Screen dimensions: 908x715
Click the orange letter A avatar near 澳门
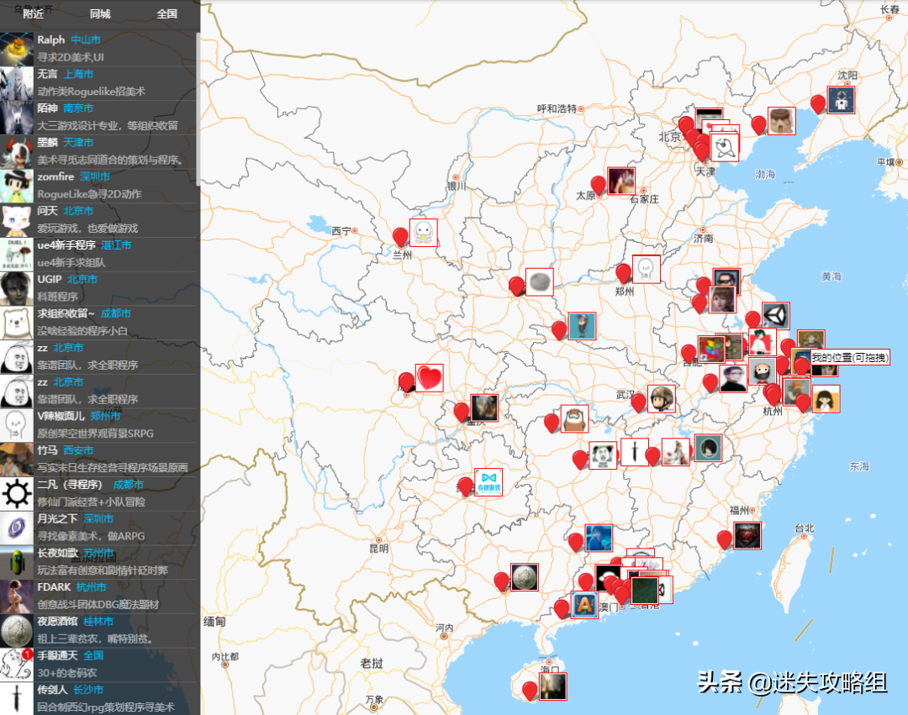click(x=584, y=605)
